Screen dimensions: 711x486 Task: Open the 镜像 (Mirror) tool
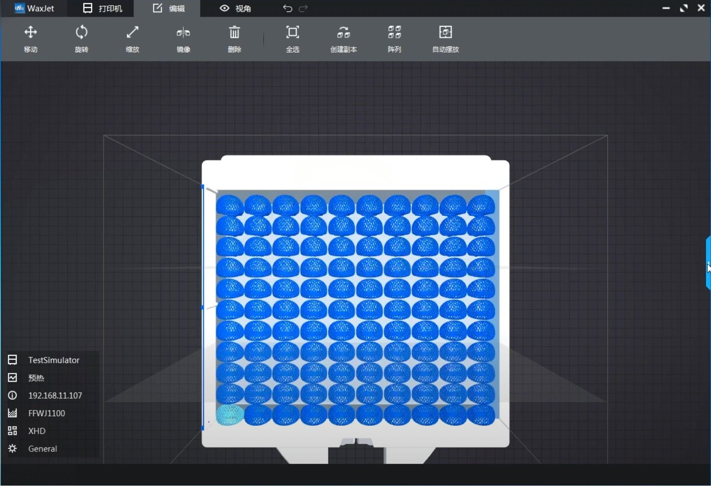183,39
